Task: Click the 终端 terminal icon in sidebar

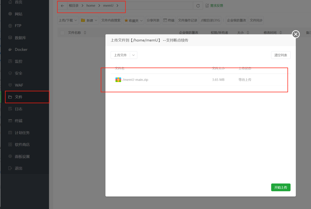Action: point(10,121)
